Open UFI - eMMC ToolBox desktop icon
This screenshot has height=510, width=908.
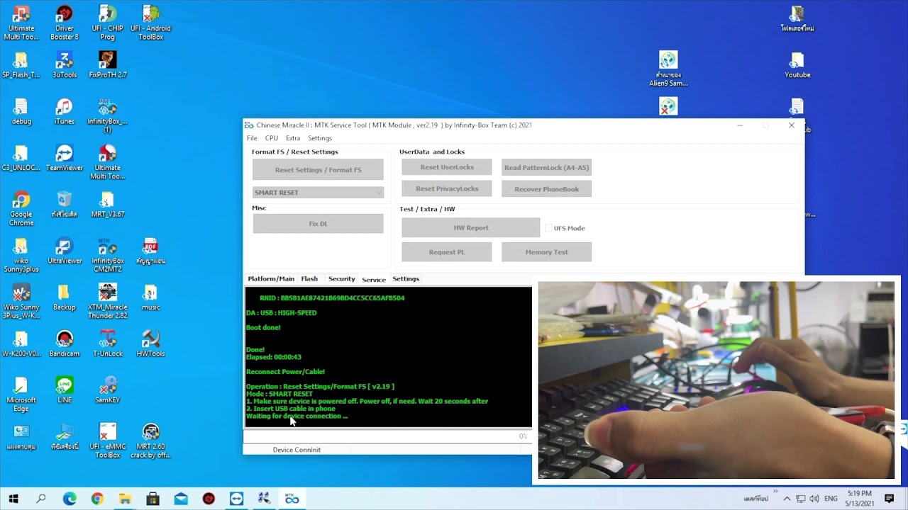(108, 441)
